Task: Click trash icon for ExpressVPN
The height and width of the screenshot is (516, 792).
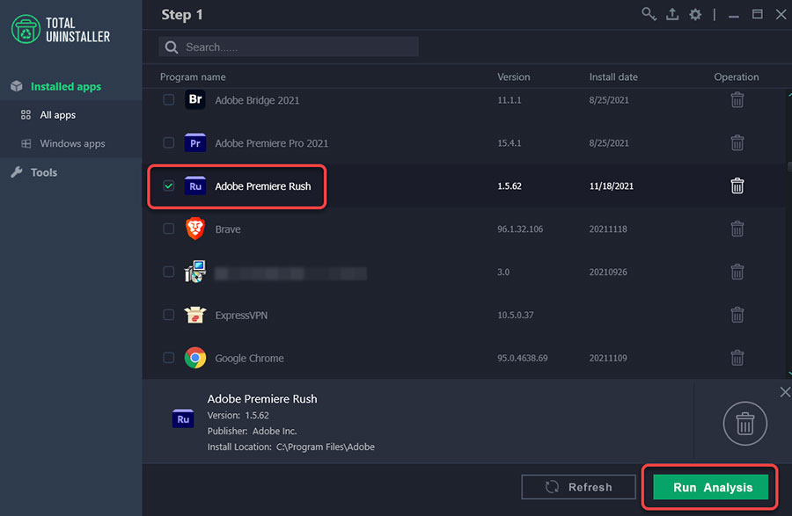Action: pos(737,315)
